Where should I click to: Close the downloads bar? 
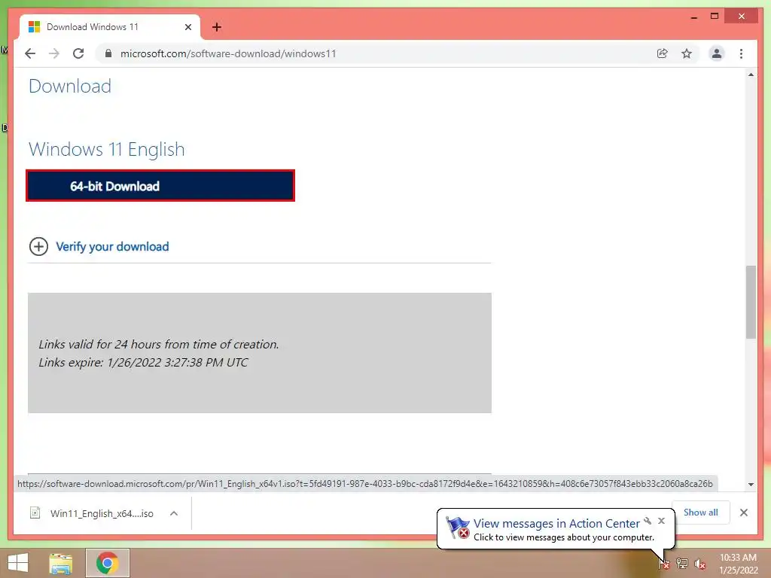[743, 513]
